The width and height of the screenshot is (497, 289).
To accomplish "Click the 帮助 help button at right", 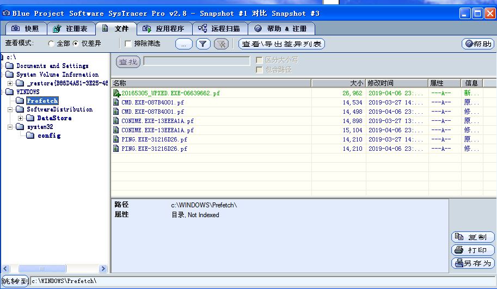I will click(478, 44).
